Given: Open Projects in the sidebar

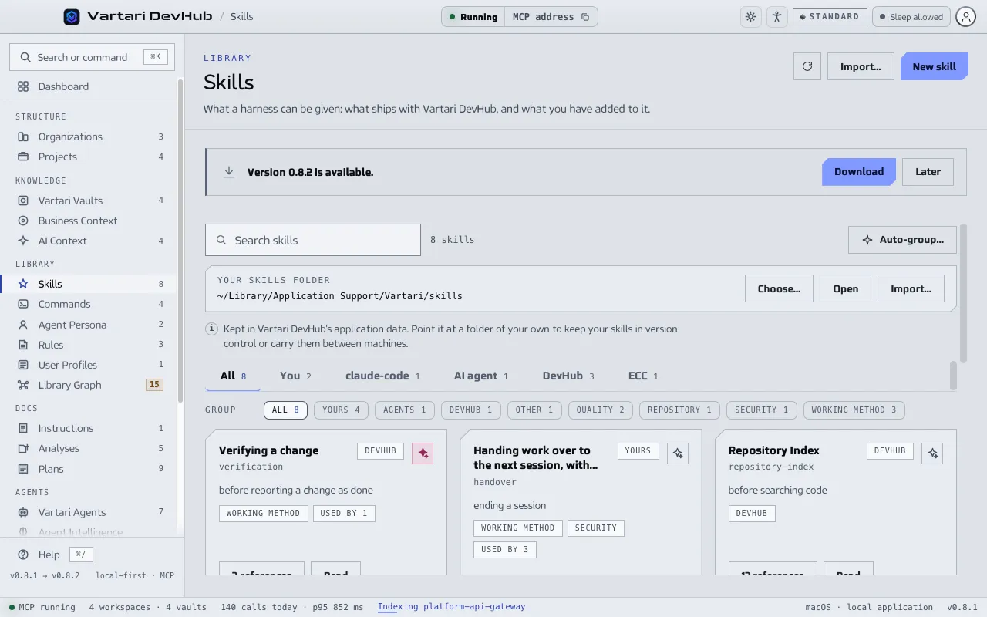Looking at the screenshot, I should coord(89,157).
